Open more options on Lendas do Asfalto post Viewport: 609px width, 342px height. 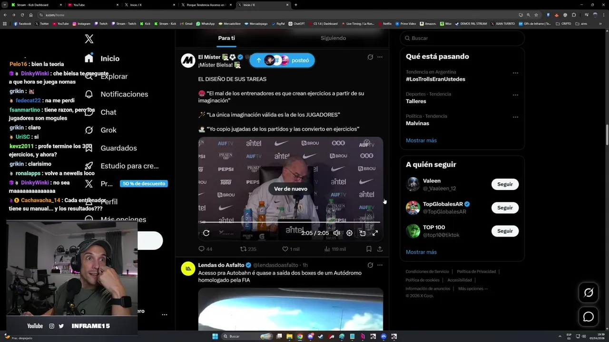[x=380, y=265]
